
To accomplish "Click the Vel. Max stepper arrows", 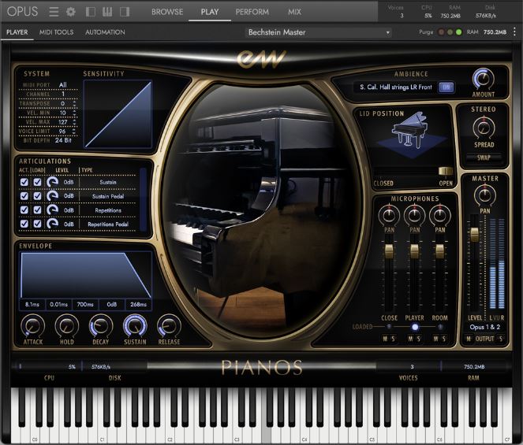I will pos(74,122).
